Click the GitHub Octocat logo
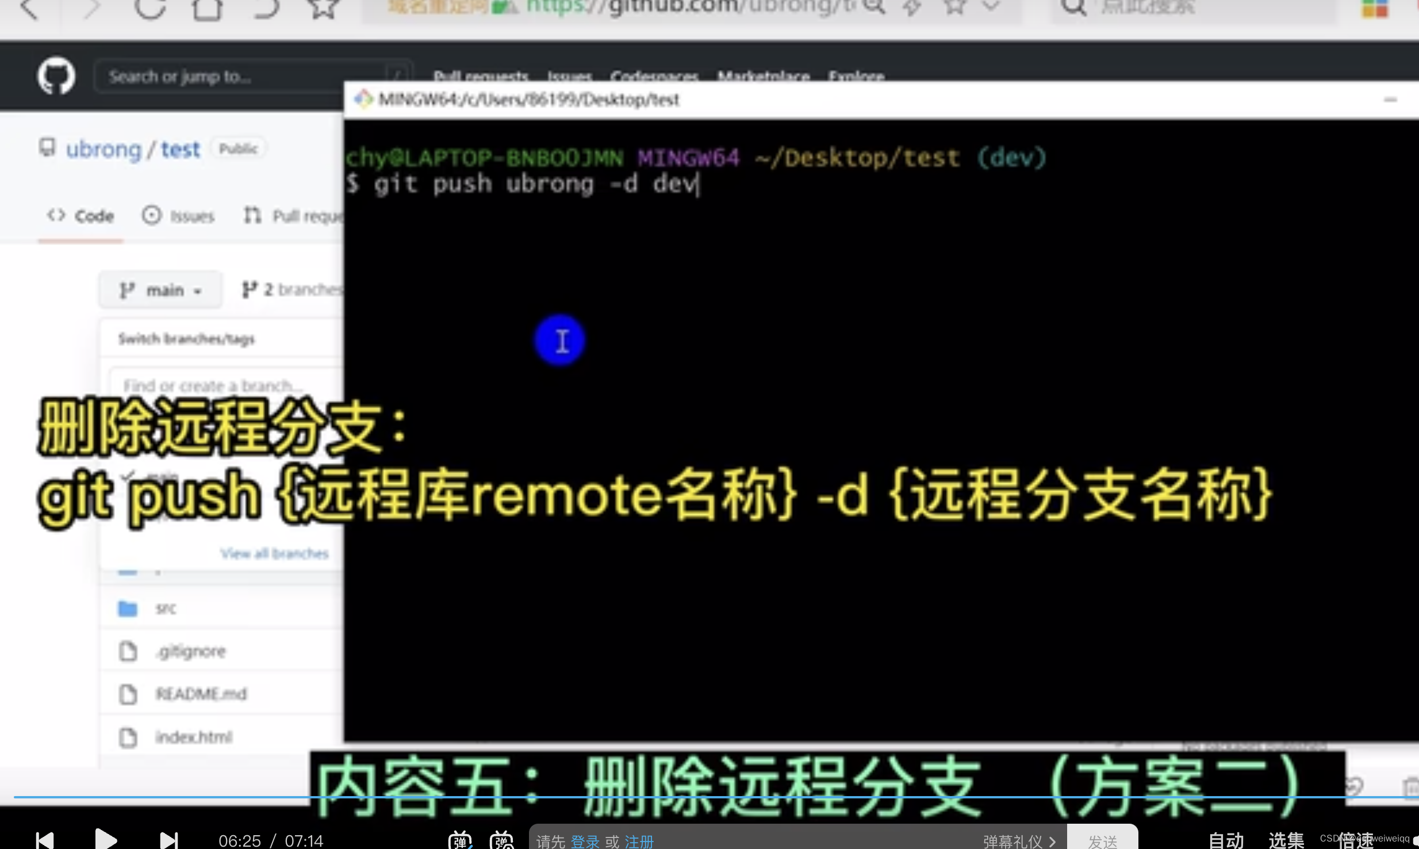 [56, 75]
